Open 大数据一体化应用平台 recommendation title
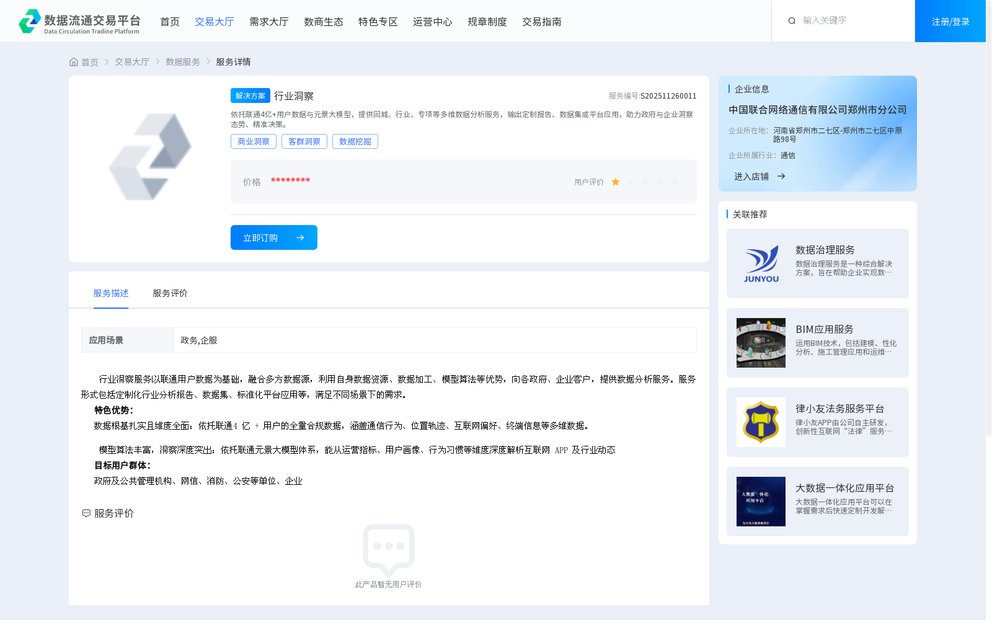 (x=845, y=488)
